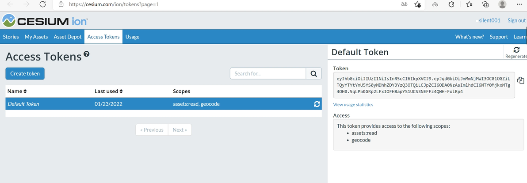Screen dimensions: 527x183
Task: Open the browser extensions puzzle icon
Action: coord(451,4)
